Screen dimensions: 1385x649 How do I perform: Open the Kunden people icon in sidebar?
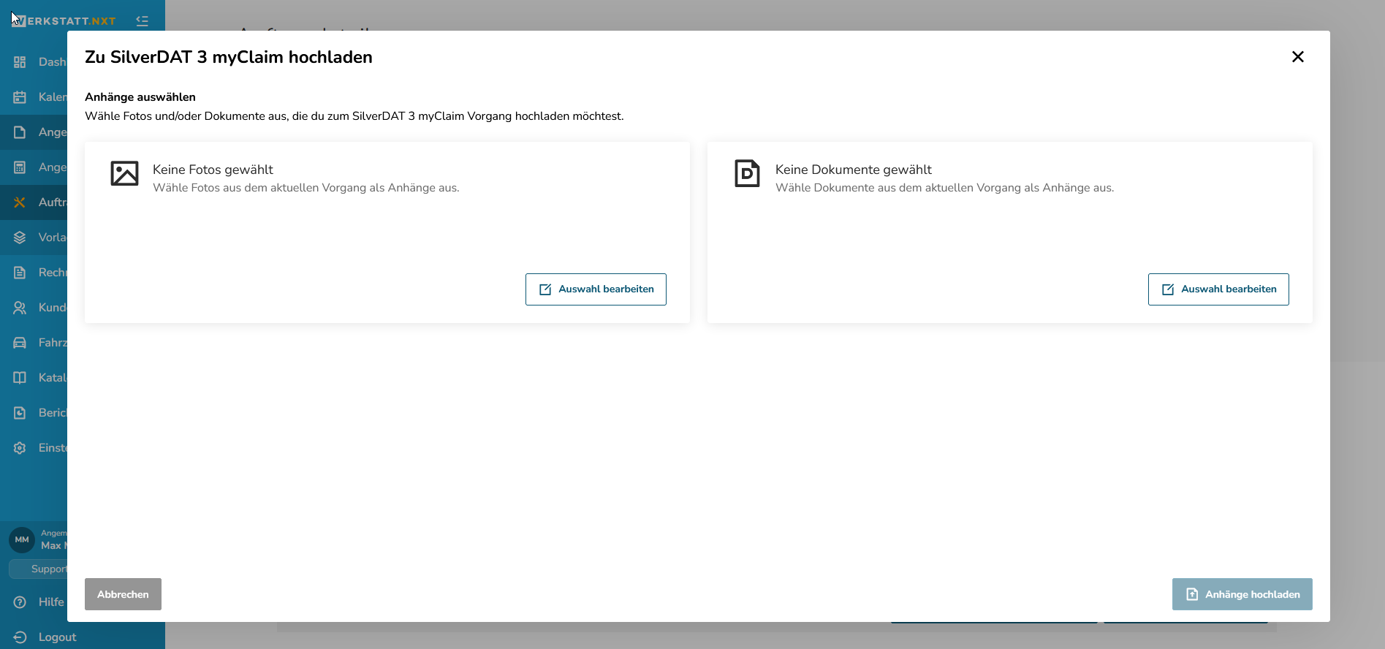tap(20, 308)
